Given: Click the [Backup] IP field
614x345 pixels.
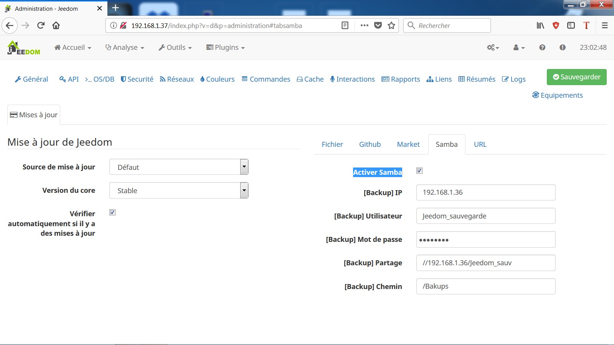Looking at the screenshot, I should click(486, 192).
